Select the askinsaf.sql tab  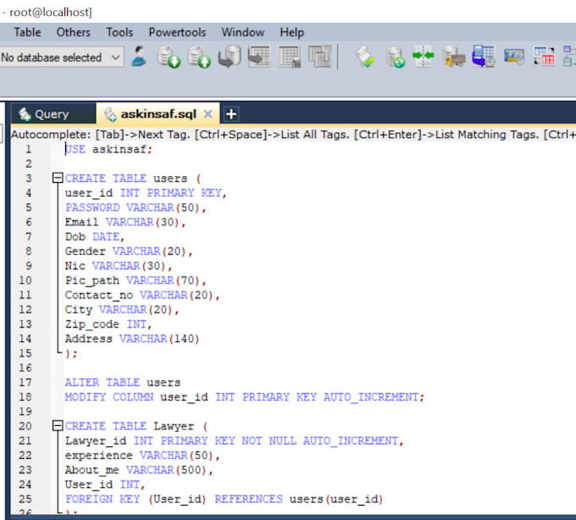point(158,114)
